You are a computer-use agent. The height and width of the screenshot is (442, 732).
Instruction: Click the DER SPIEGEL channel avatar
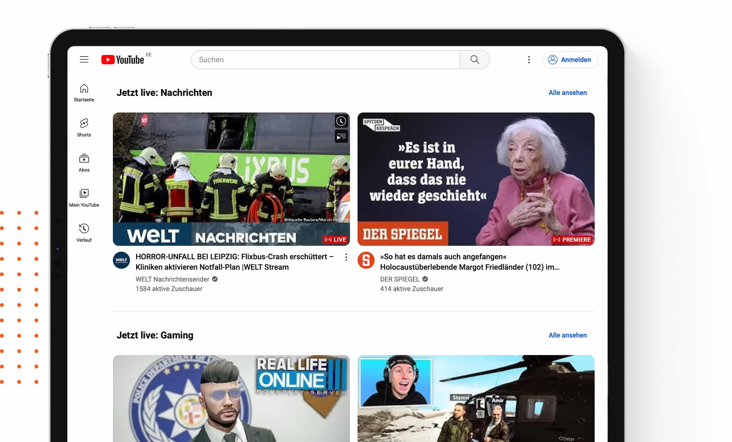(x=366, y=260)
